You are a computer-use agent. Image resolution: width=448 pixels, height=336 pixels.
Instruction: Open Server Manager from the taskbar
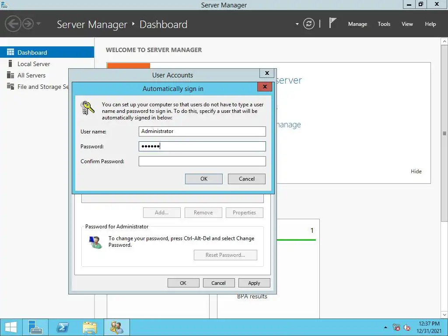tap(35, 327)
